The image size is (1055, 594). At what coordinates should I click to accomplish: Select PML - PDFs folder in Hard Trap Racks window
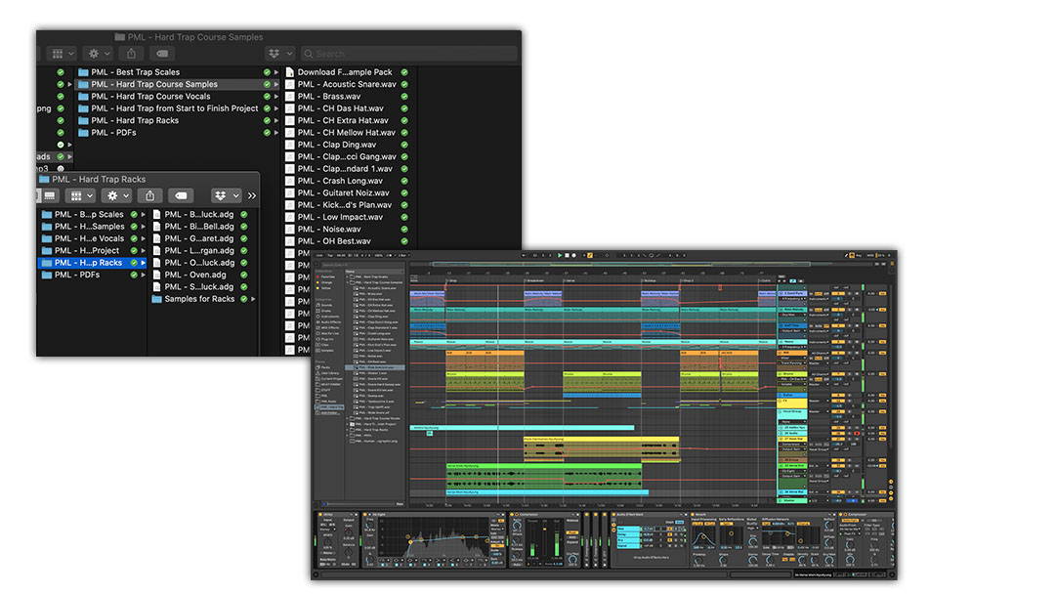(x=77, y=276)
